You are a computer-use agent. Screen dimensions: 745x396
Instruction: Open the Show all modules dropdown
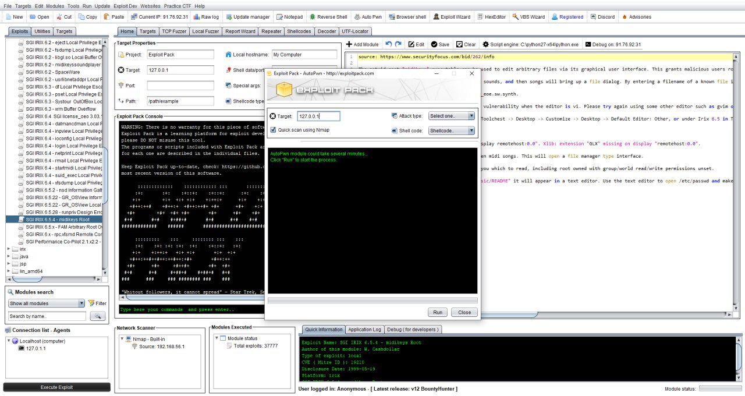47,303
